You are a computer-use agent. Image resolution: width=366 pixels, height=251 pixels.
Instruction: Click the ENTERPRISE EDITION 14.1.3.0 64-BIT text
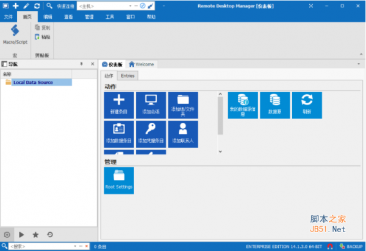(x=284, y=247)
